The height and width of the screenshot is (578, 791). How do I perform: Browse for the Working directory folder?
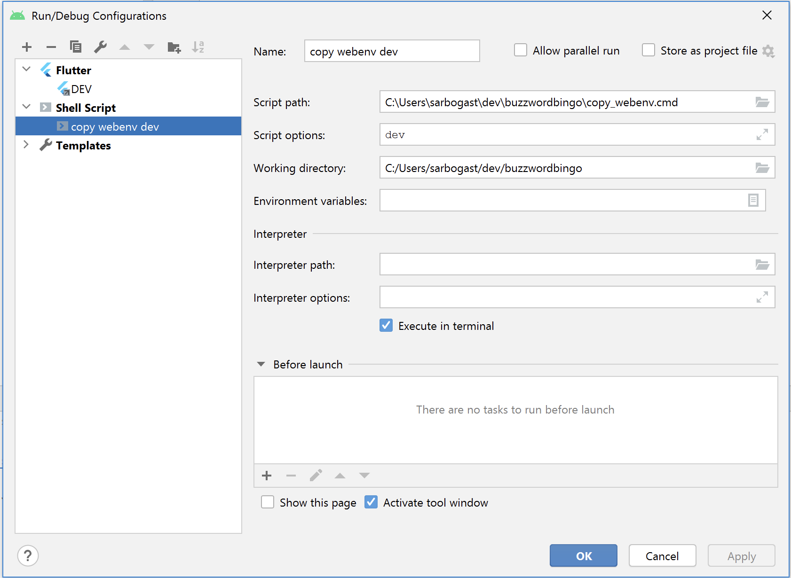pos(762,168)
